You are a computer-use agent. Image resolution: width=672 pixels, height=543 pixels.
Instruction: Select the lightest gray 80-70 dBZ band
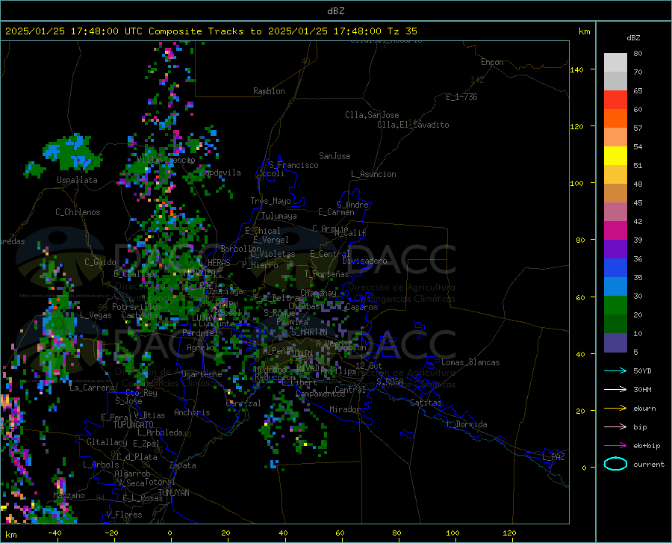pyautogui.click(x=615, y=63)
